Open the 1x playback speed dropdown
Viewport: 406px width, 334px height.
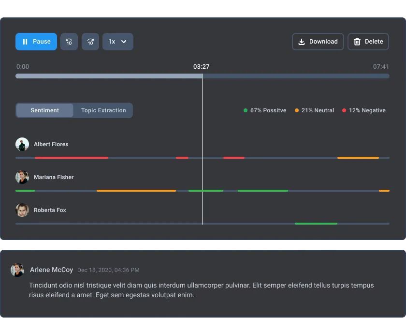pos(117,42)
